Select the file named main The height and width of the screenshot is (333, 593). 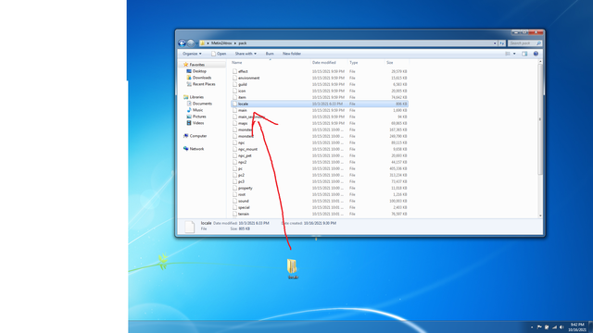pos(243,110)
